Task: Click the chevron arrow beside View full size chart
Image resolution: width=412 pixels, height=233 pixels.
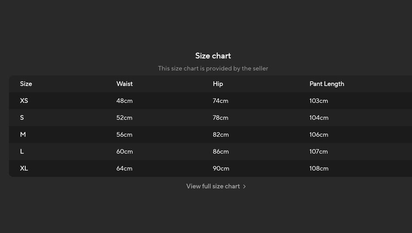Action: [245, 186]
